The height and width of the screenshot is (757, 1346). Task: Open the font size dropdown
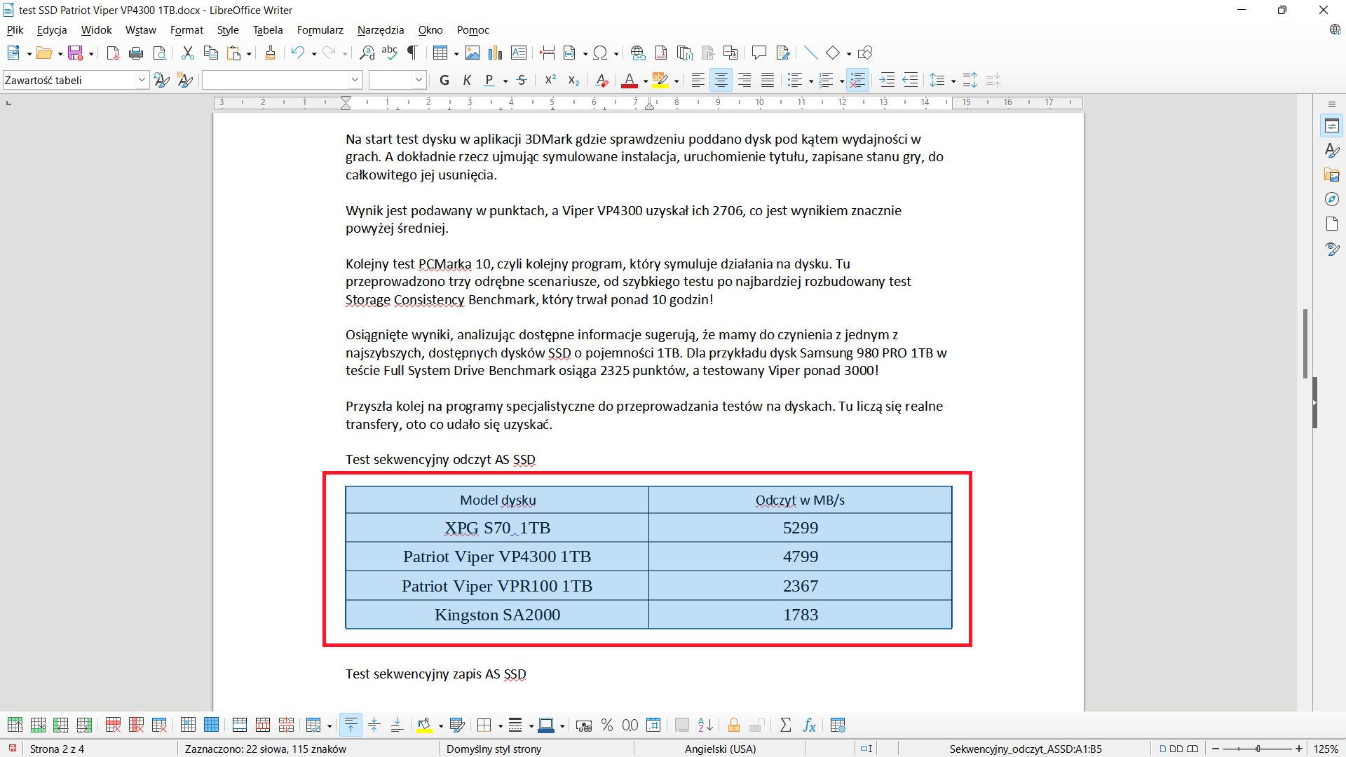(419, 80)
